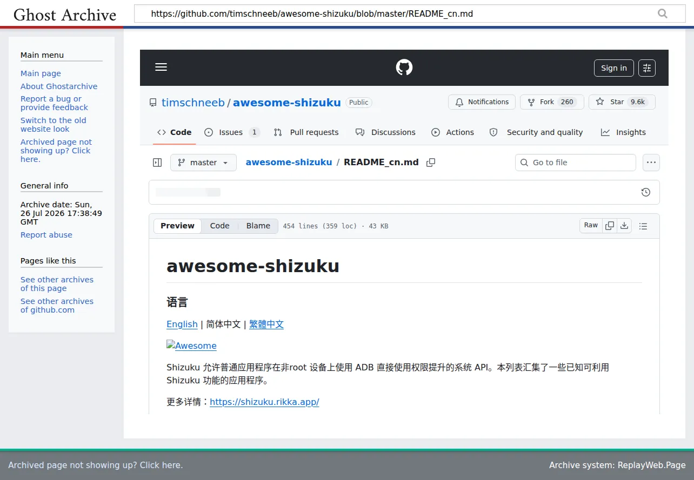694x480 pixels.
Task: Open the timschneeb owner profile link
Action: coord(193,103)
